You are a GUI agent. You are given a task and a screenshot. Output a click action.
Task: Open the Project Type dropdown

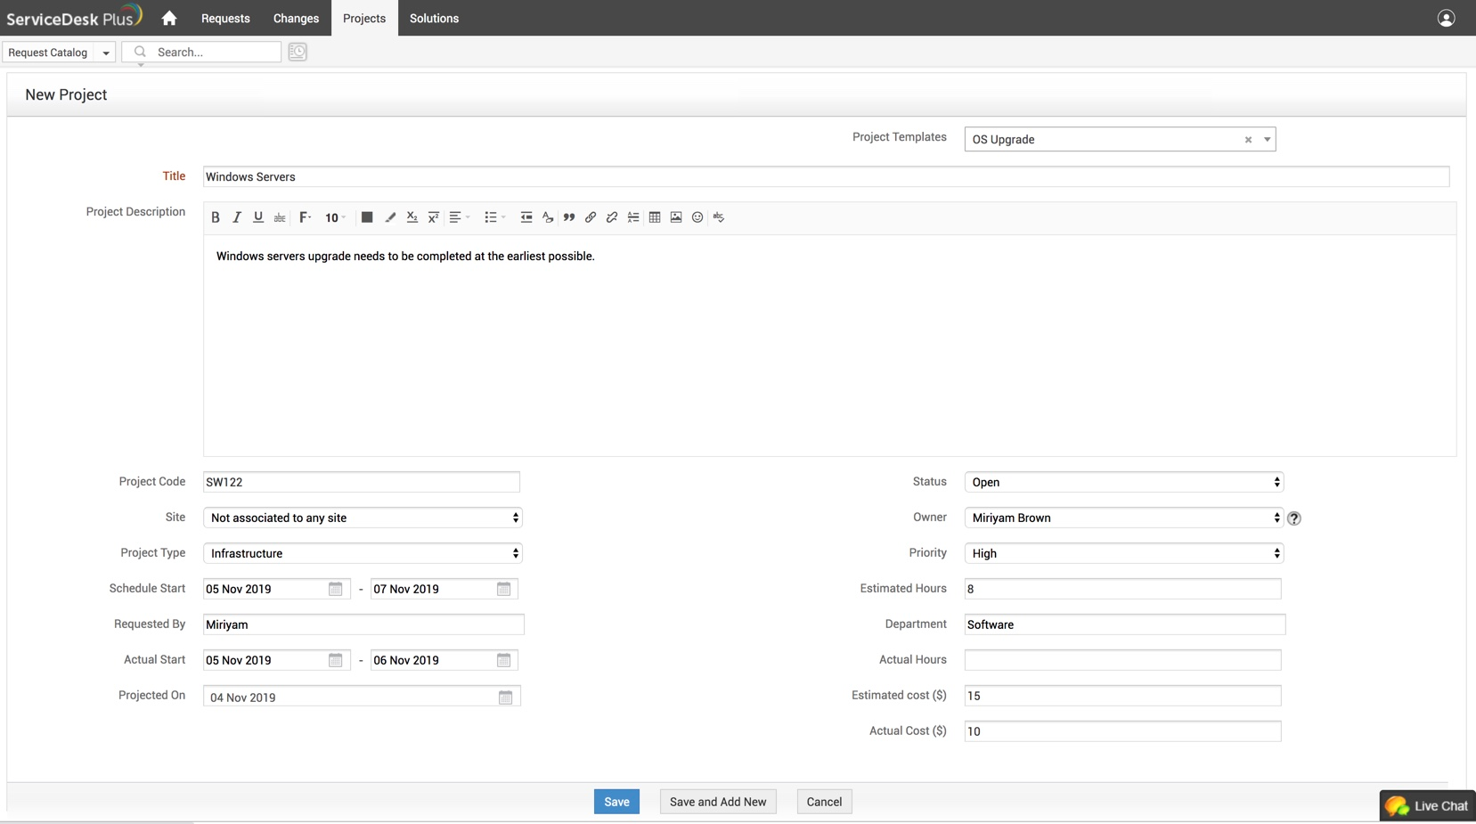coord(363,553)
